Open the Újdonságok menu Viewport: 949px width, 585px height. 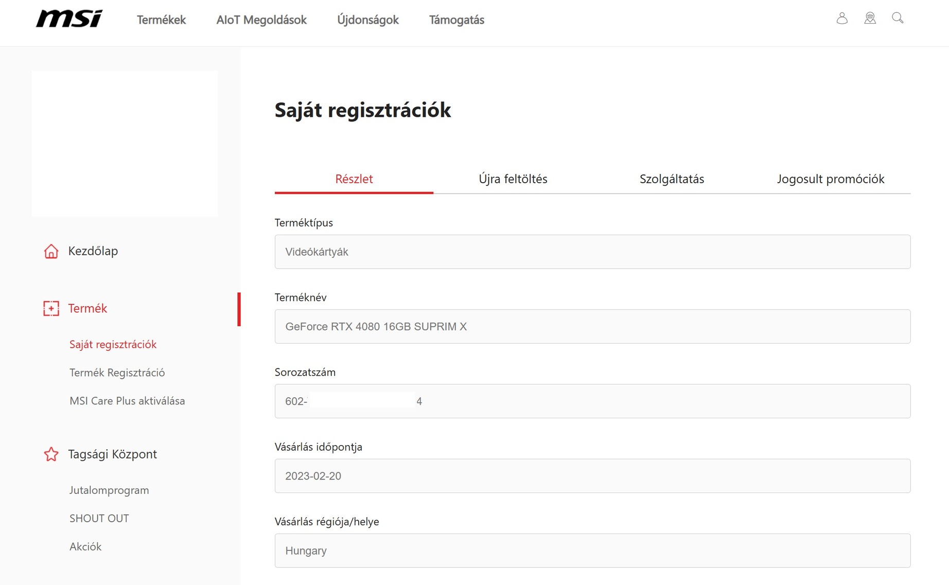click(368, 20)
